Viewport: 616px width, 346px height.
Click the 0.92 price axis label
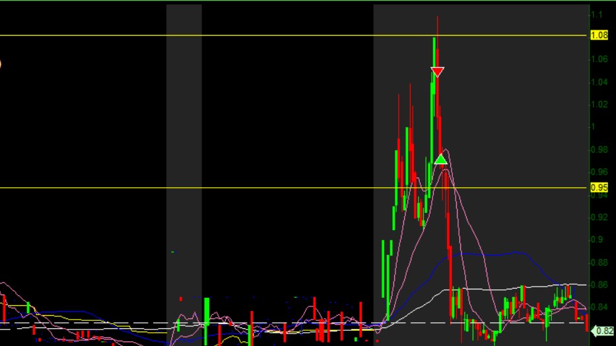(599, 217)
